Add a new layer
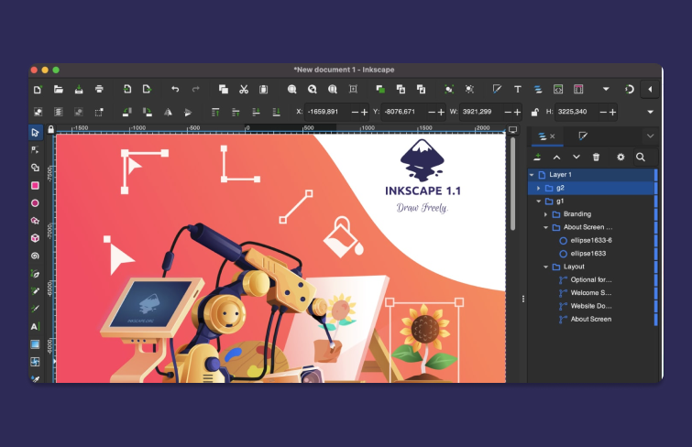The height and width of the screenshot is (447, 692). point(537,157)
